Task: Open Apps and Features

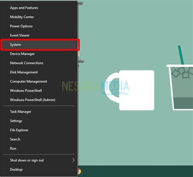Action: pos(39,8)
